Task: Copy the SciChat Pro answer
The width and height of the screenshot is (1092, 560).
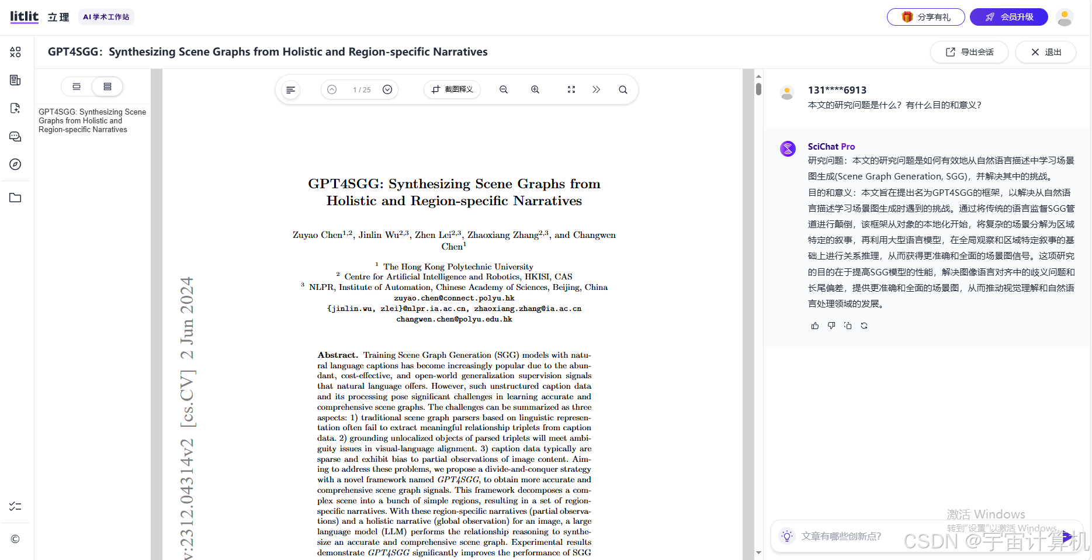Action: (848, 326)
